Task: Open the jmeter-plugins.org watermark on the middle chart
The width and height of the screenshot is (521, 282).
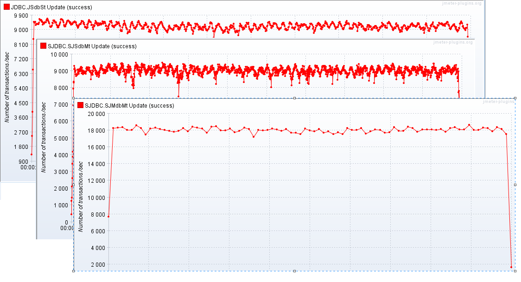Action: click(453, 42)
